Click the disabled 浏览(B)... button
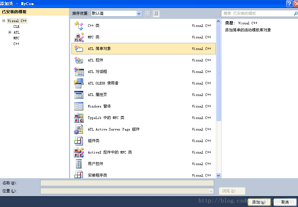 [x=232, y=191]
